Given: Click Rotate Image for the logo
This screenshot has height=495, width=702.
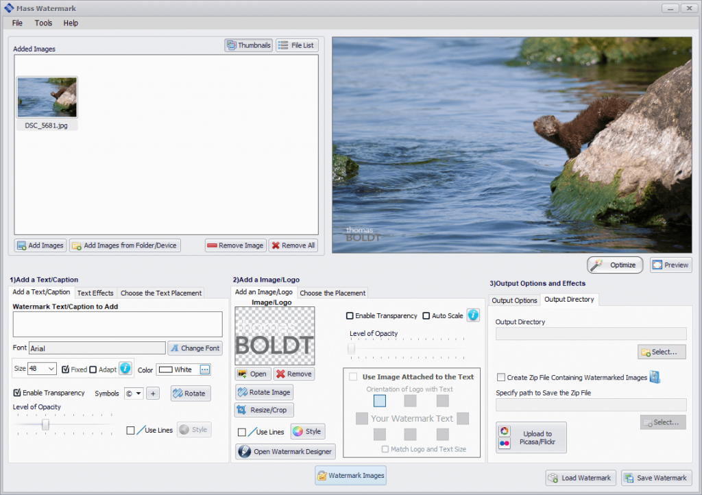Looking at the screenshot, I should (x=264, y=393).
